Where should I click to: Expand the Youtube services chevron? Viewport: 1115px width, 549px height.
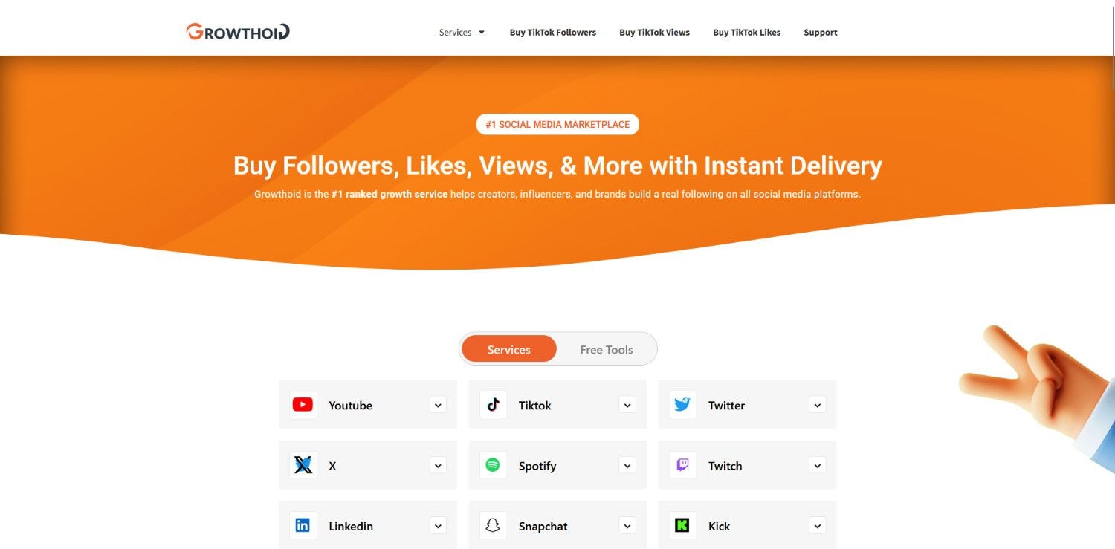(439, 405)
